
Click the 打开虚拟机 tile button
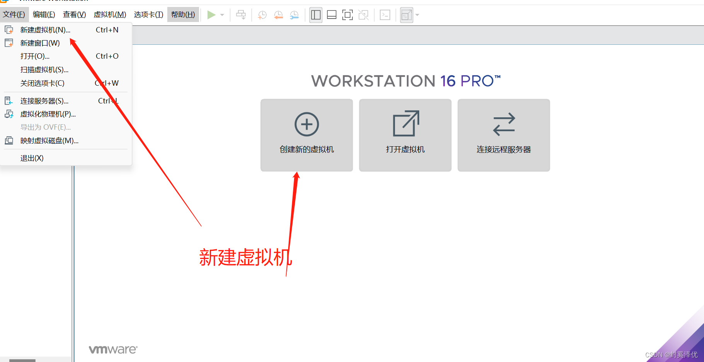[x=405, y=135]
